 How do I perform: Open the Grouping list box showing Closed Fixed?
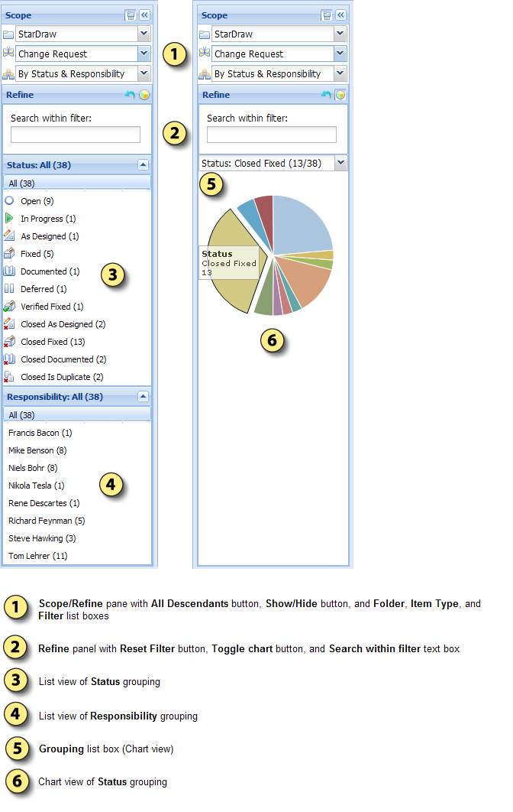[x=340, y=163]
